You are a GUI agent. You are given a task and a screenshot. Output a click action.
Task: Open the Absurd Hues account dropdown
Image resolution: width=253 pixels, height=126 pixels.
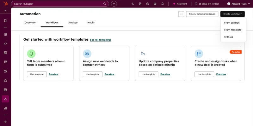[x=239, y=4]
